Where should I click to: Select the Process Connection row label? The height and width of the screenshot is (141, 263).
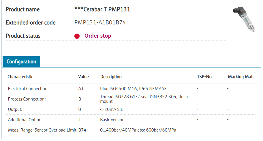(x=27, y=99)
